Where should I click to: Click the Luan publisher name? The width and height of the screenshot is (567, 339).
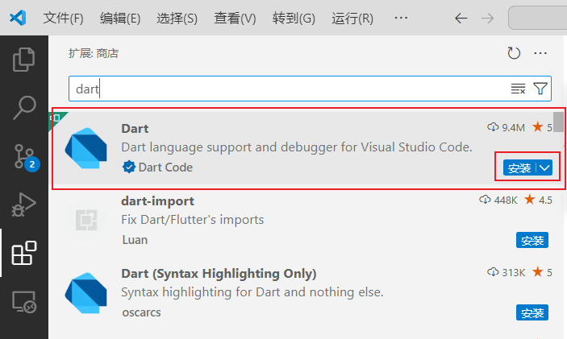pos(135,240)
